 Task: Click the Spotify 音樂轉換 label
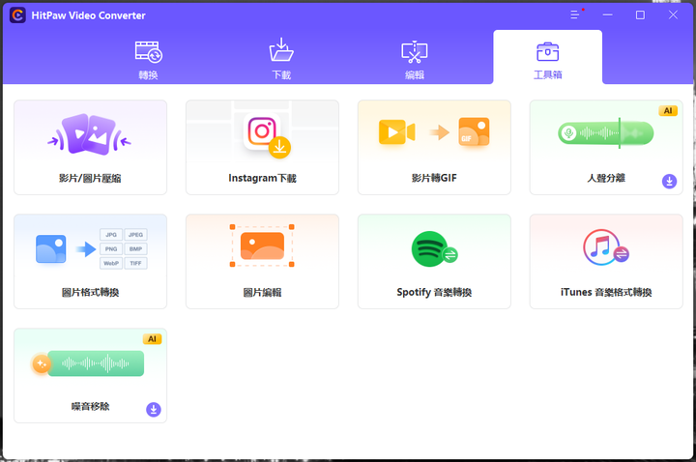(434, 292)
